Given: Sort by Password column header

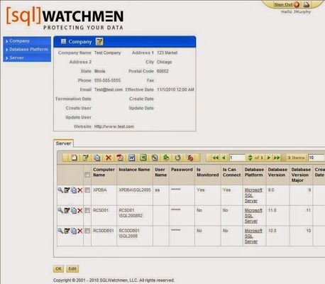Looking at the screenshot, I should 182,170.
